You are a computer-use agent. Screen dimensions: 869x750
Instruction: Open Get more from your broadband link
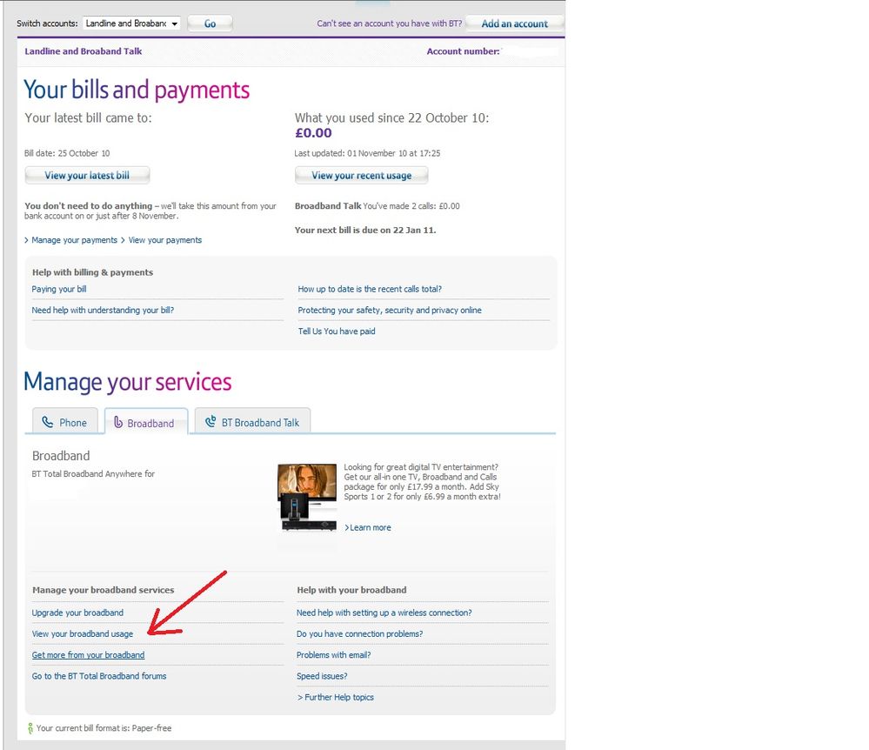point(88,655)
